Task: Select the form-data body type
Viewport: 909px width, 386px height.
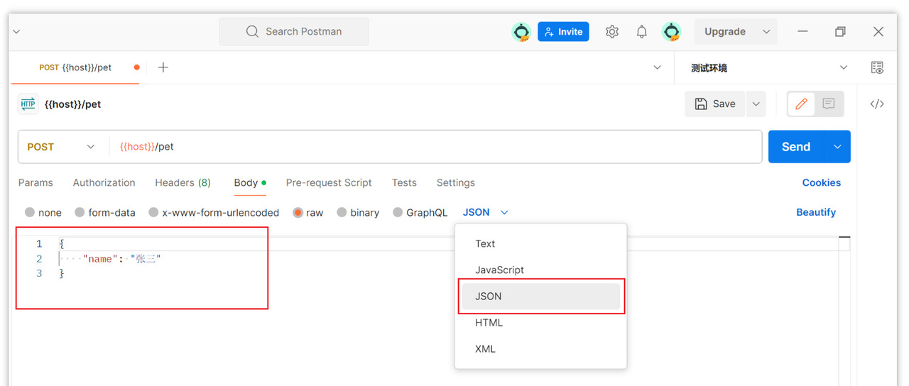Action: click(80, 213)
